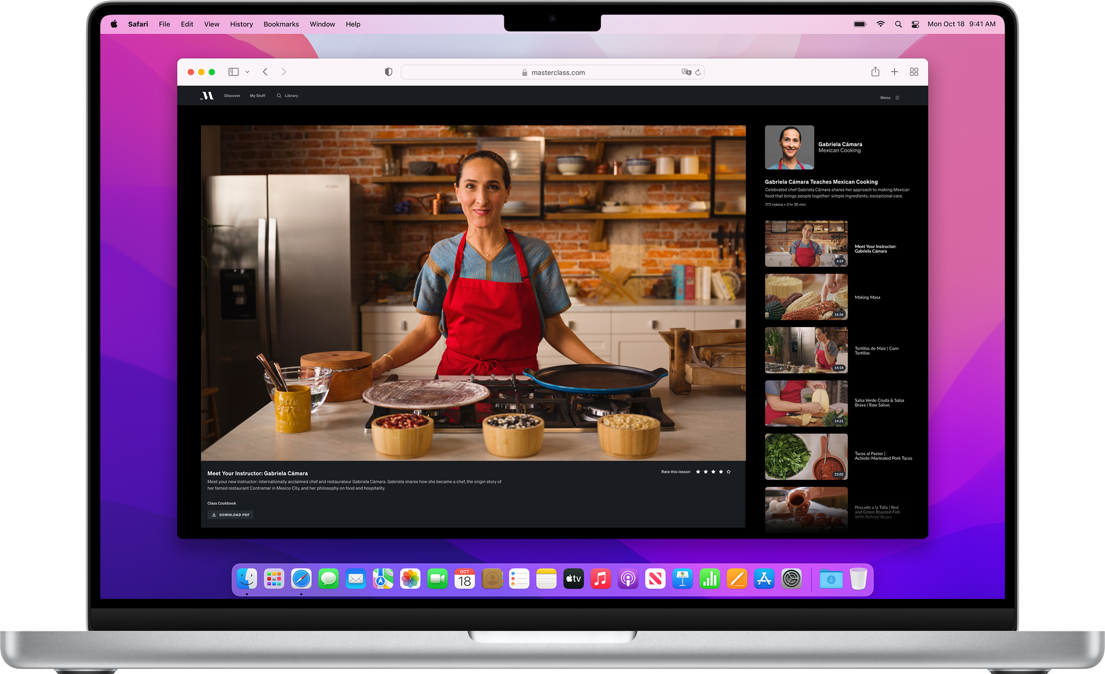The height and width of the screenshot is (674, 1105).
Task: Click the MasterClass M logo
Action: click(207, 95)
